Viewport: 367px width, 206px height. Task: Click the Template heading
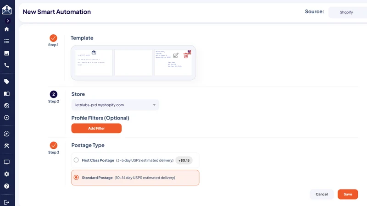point(82,38)
